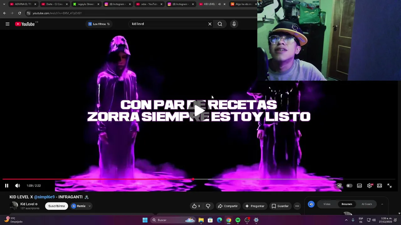
Task: Open Kid Level channel name link
Action: click(x=27, y=204)
